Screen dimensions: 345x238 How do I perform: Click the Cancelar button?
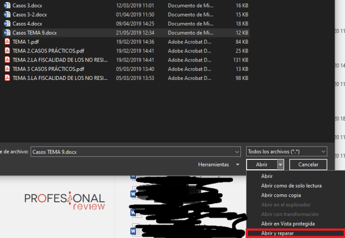308,164
